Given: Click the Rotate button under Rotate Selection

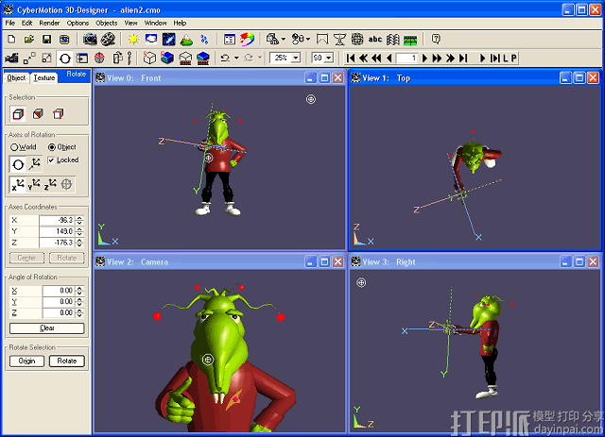Looking at the screenshot, I should 67,361.
